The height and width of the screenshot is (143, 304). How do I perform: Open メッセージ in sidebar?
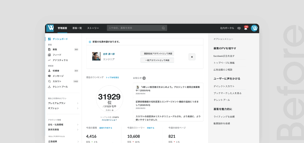tap(58, 76)
